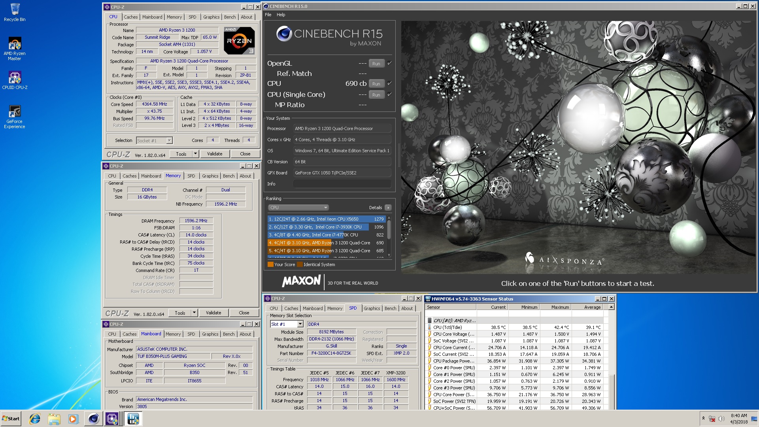Image resolution: width=759 pixels, height=427 pixels.
Task: Open File Explorer folder in taskbar
Action: [54, 419]
